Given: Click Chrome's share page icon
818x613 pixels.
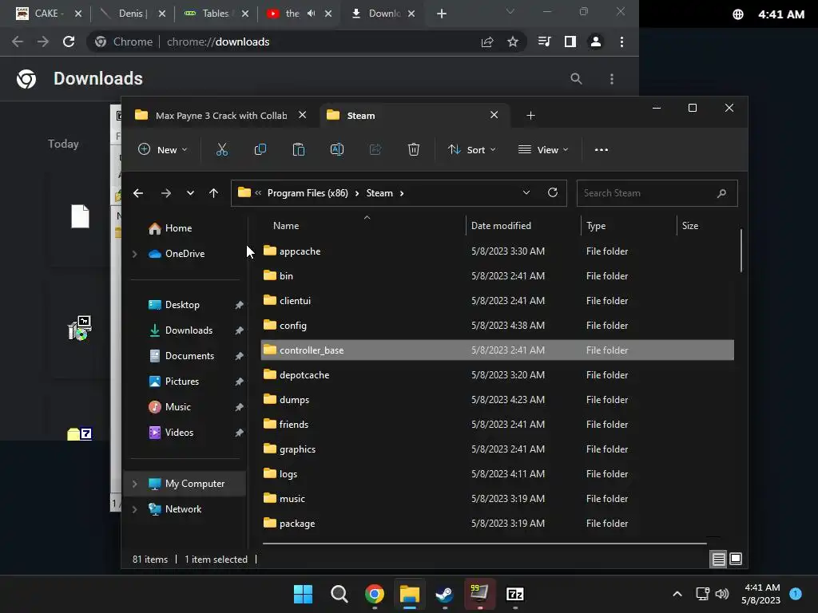Looking at the screenshot, I should [x=487, y=42].
